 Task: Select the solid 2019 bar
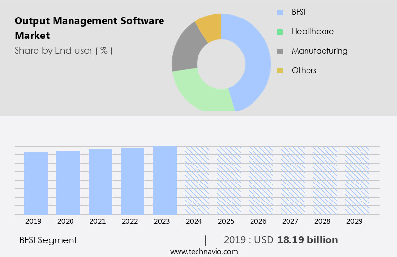[x=36, y=183]
